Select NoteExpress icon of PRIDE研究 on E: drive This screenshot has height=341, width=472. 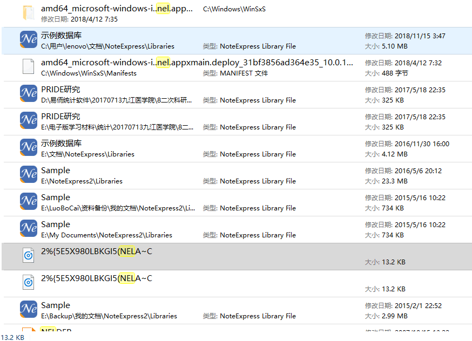pyautogui.click(x=29, y=120)
